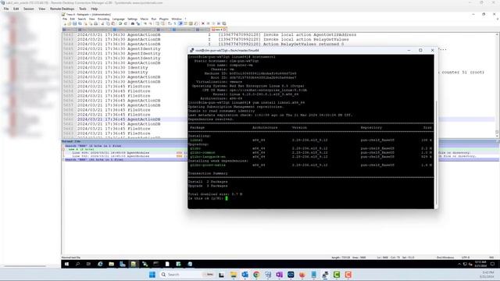Open Outlook from the local taskbar
Viewport: 500px width, 281px height.
point(245,275)
